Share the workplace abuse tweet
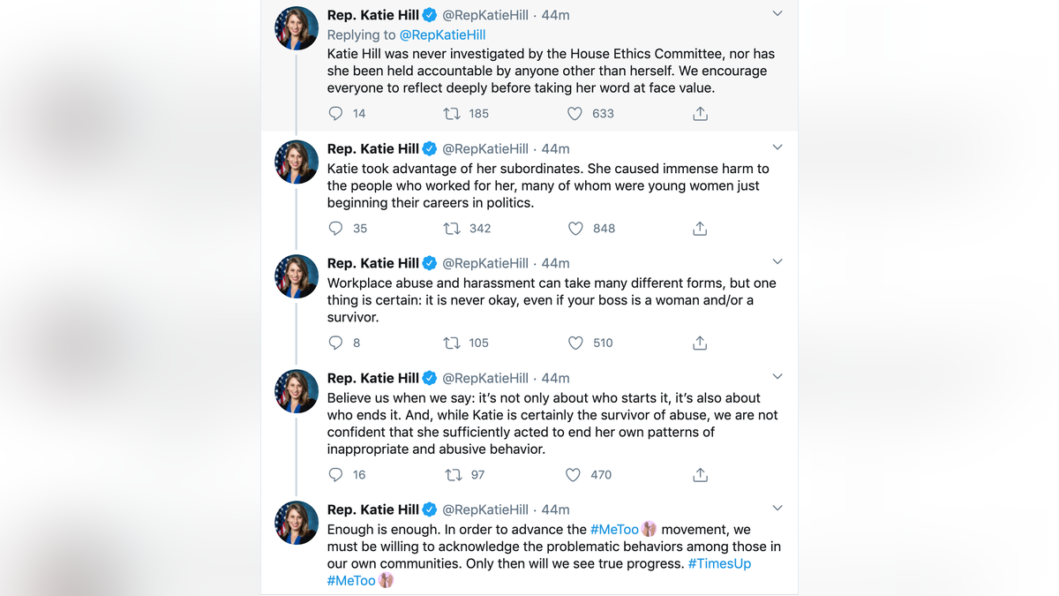The width and height of the screenshot is (1059, 596). pyautogui.click(x=700, y=343)
